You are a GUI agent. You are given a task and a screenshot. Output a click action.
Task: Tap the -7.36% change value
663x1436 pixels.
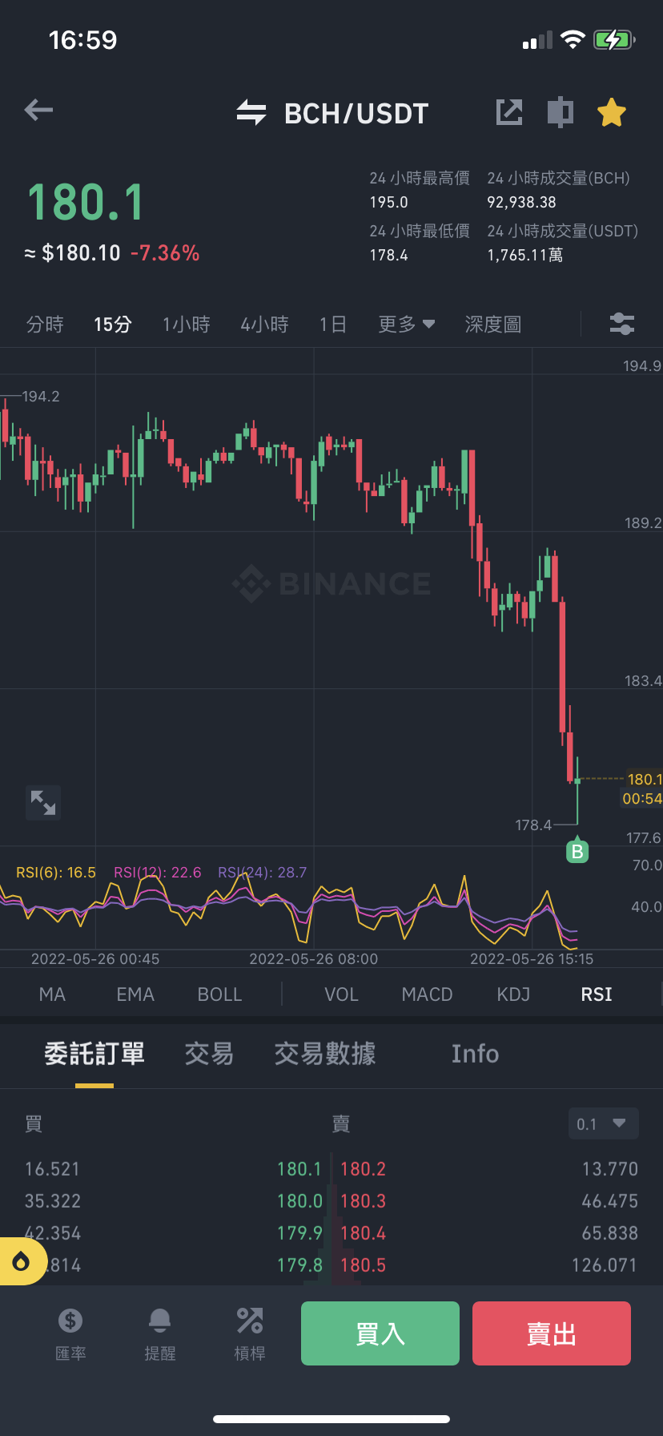click(x=165, y=253)
